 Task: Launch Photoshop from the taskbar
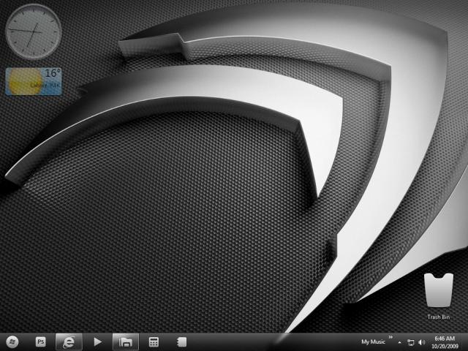tap(41, 341)
